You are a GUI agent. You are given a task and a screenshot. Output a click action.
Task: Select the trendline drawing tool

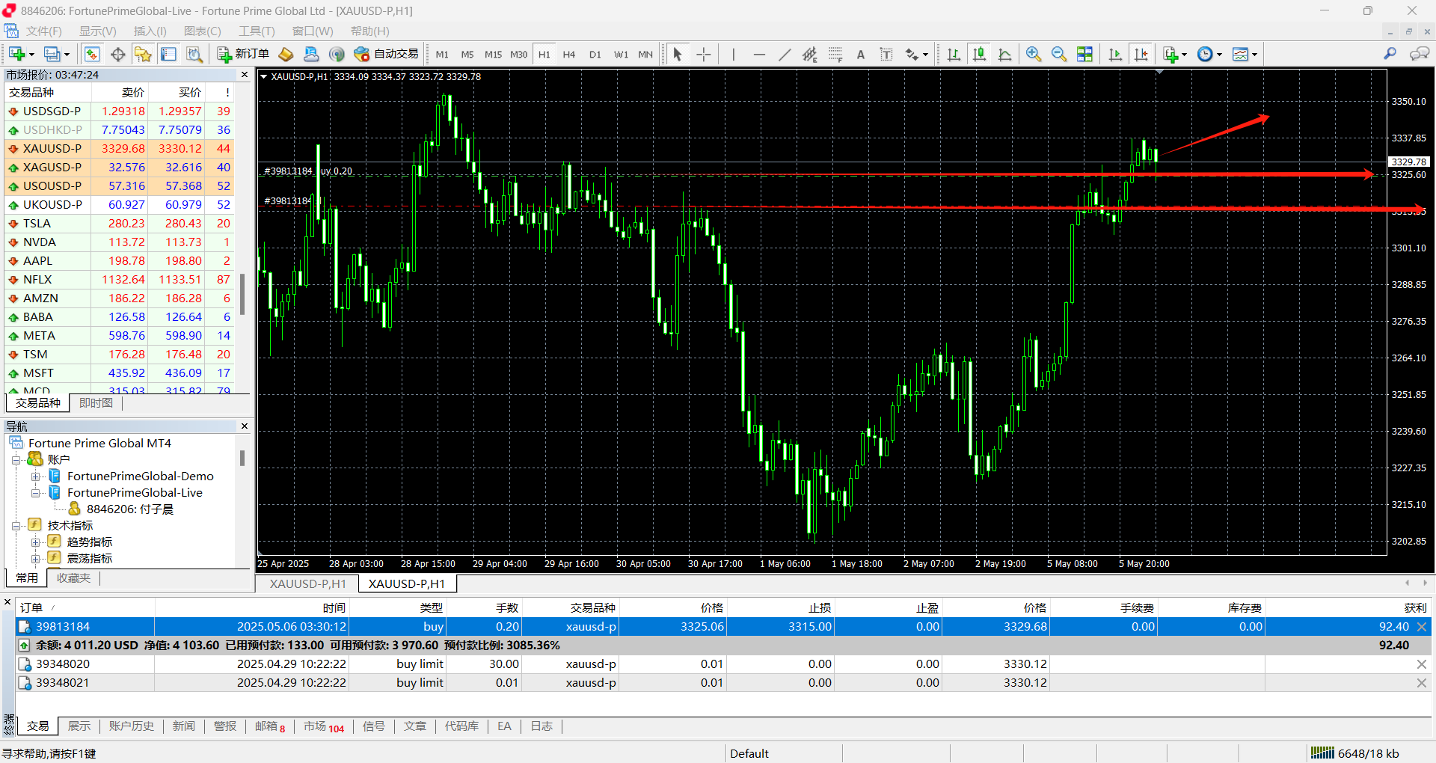[x=785, y=54]
